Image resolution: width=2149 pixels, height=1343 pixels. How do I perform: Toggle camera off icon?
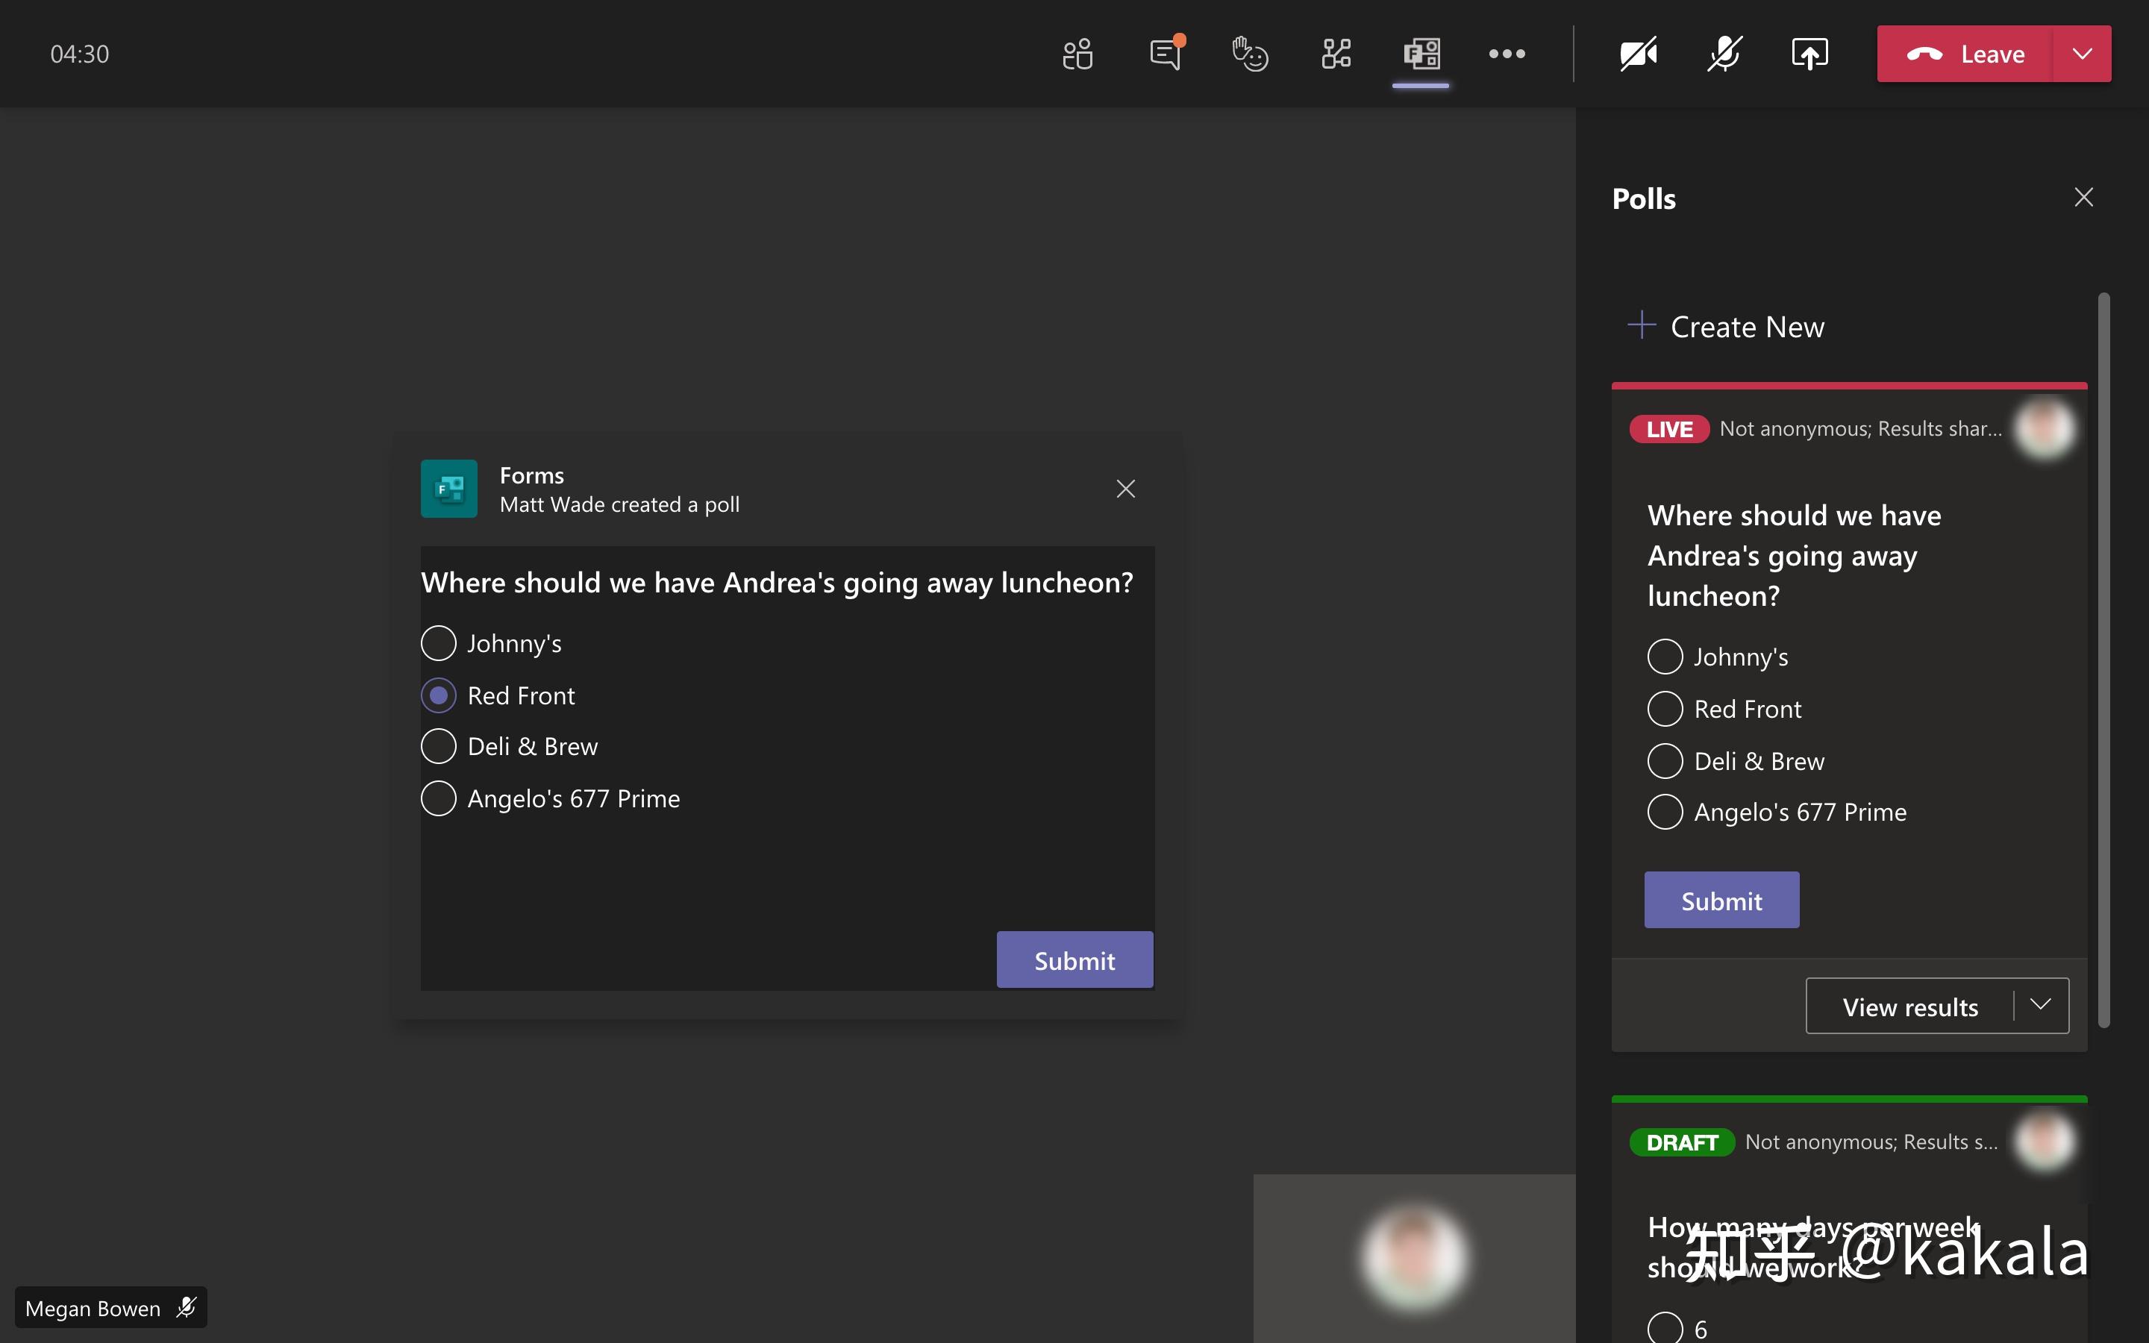point(1639,53)
